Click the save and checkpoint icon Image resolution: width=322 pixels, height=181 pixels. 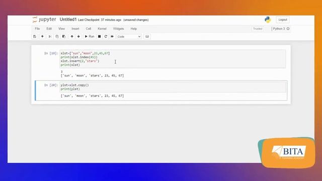(x=35, y=37)
